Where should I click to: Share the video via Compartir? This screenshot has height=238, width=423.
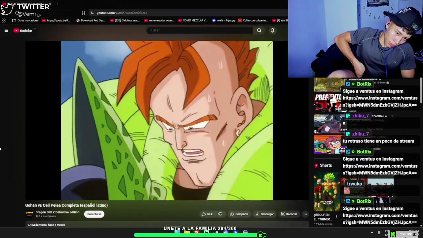[239, 214]
